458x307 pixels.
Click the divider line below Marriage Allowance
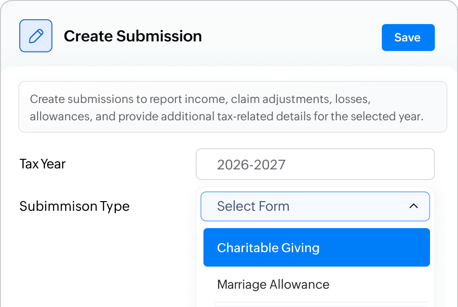(320, 303)
